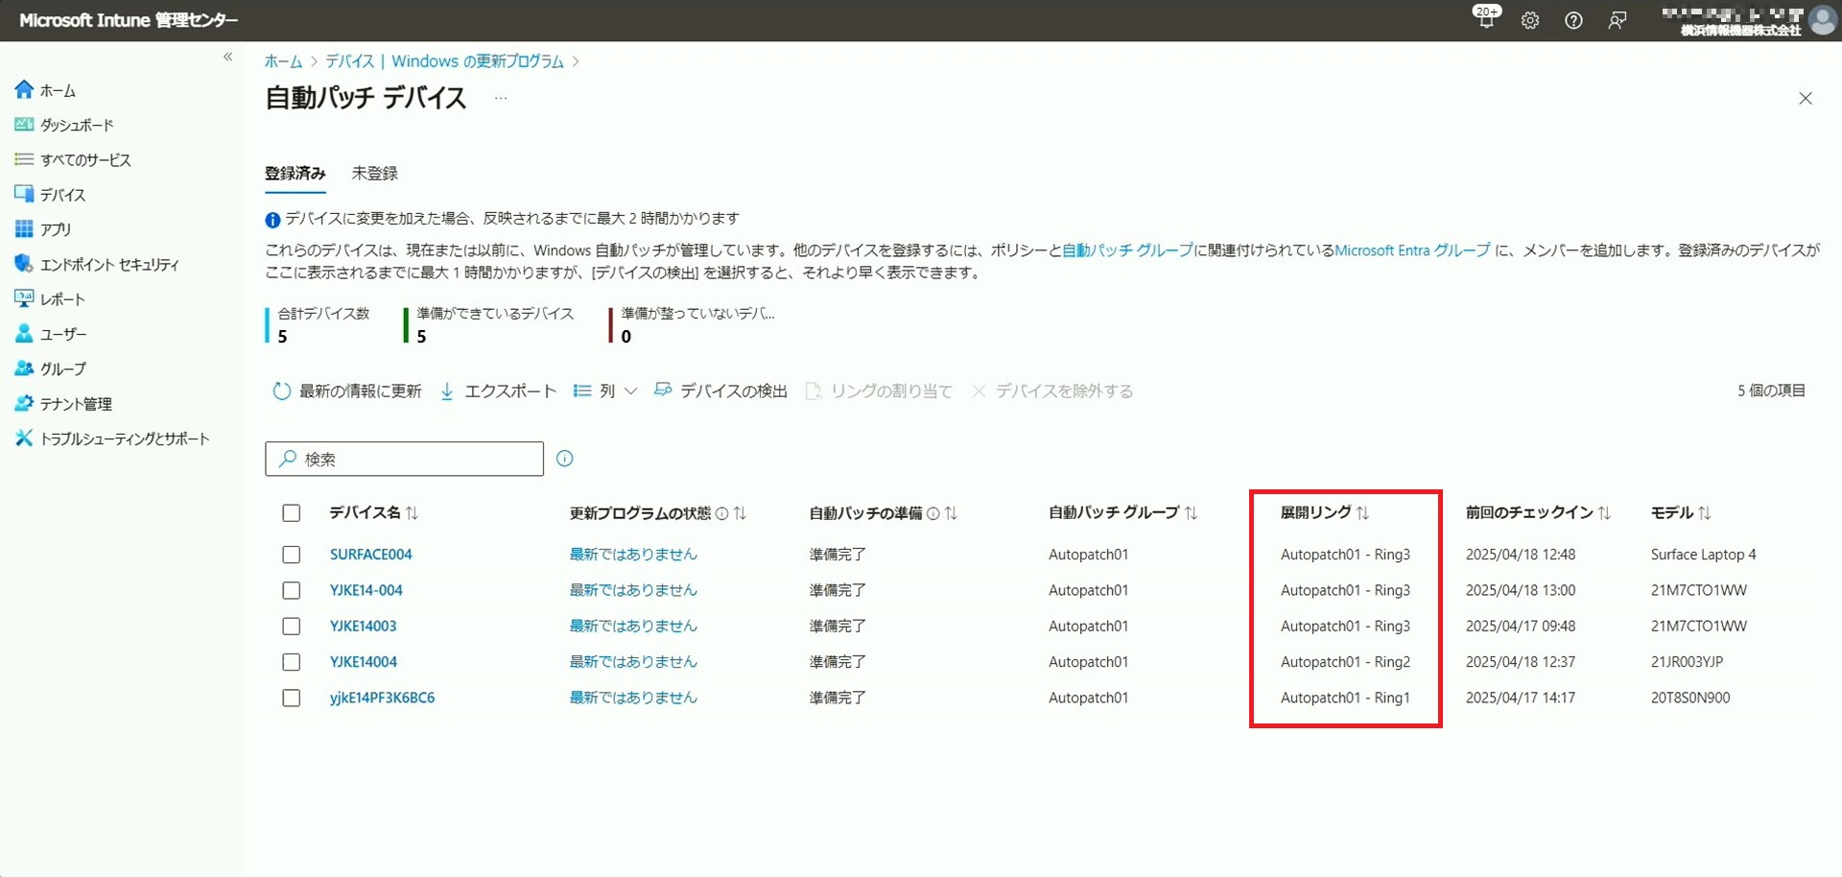1842x877 pixels.
Task: Click the レポート sidebar icon
Action: [x=24, y=298]
